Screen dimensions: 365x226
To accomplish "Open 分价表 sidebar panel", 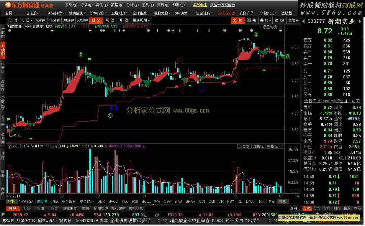I will (x=3, y=121).
